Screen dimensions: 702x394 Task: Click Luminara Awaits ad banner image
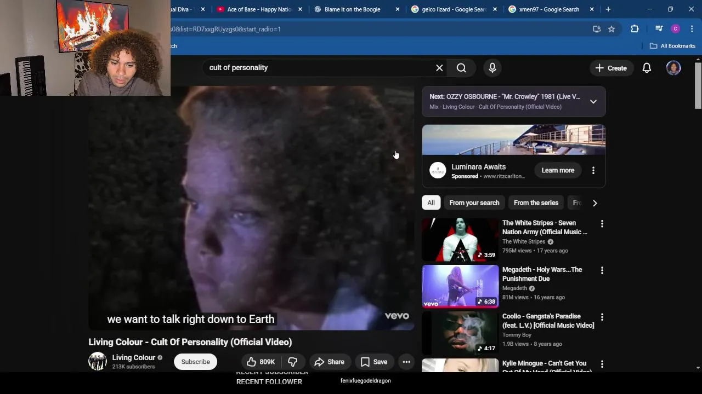point(514,140)
